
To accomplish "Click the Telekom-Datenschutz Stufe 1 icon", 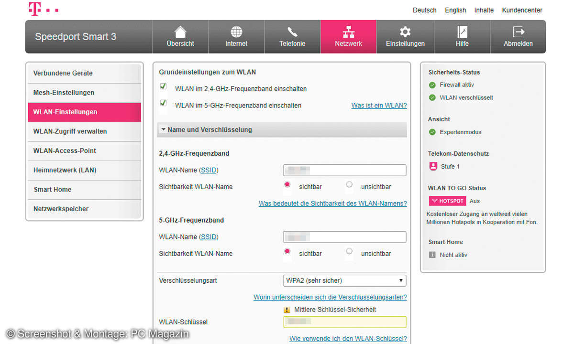I will (x=433, y=166).
